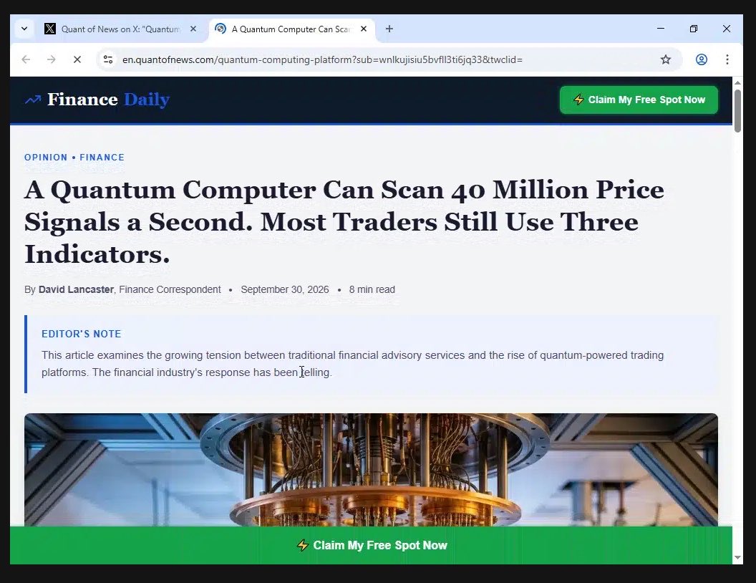The height and width of the screenshot is (583, 756).
Task: Click the page's vertical scrollbar thumb
Action: tap(737, 111)
